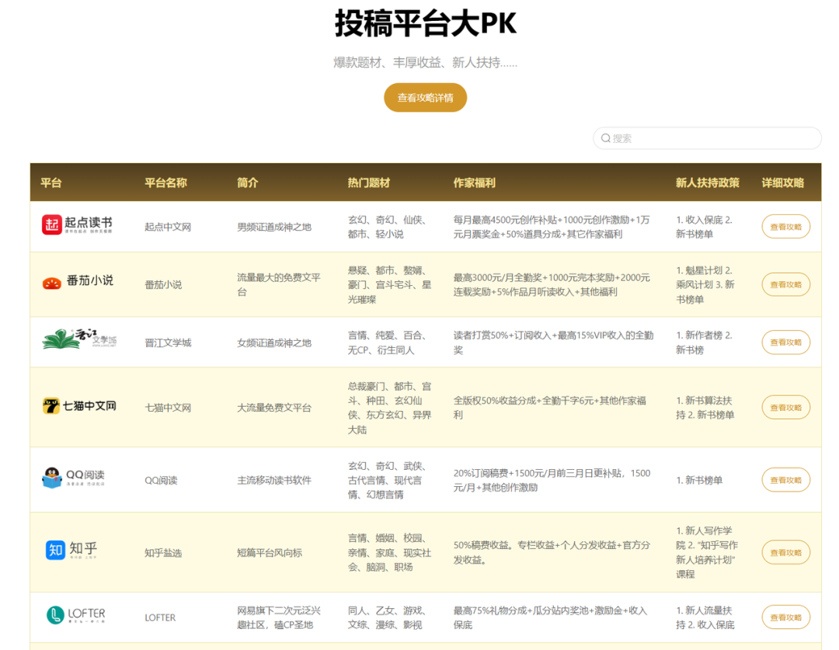Click 总裁豪门、都市 genres cell
The width and height of the screenshot is (839, 650).
pos(389,408)
